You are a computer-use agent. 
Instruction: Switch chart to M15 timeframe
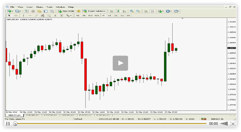90,16
